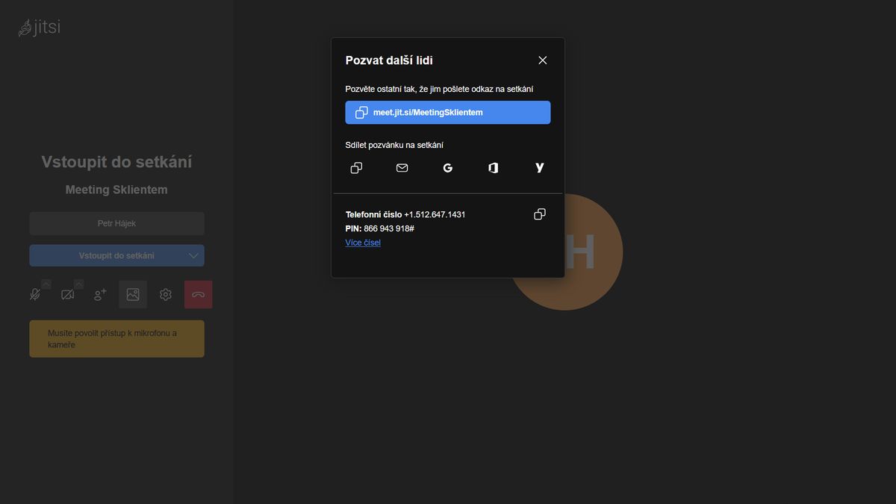Toggle the camera on or off
The image size is (896, 504).
coord(67,295)
